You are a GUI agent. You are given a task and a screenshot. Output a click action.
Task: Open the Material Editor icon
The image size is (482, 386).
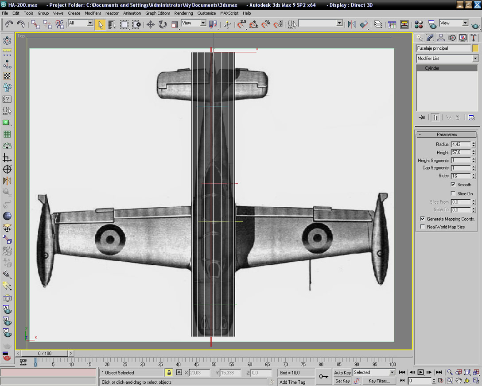(x=418, y=24)
